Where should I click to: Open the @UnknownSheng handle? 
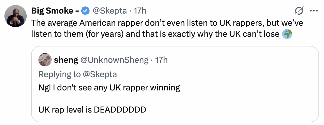114,60
